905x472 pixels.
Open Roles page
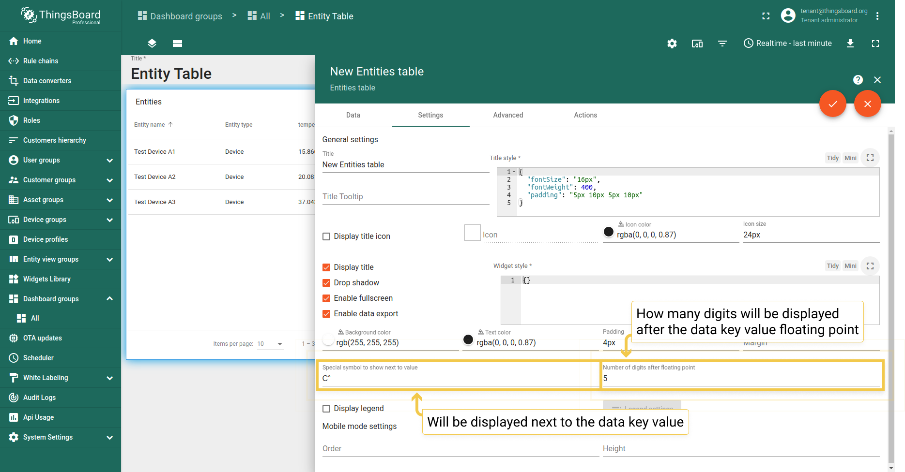tap(61, 120)
